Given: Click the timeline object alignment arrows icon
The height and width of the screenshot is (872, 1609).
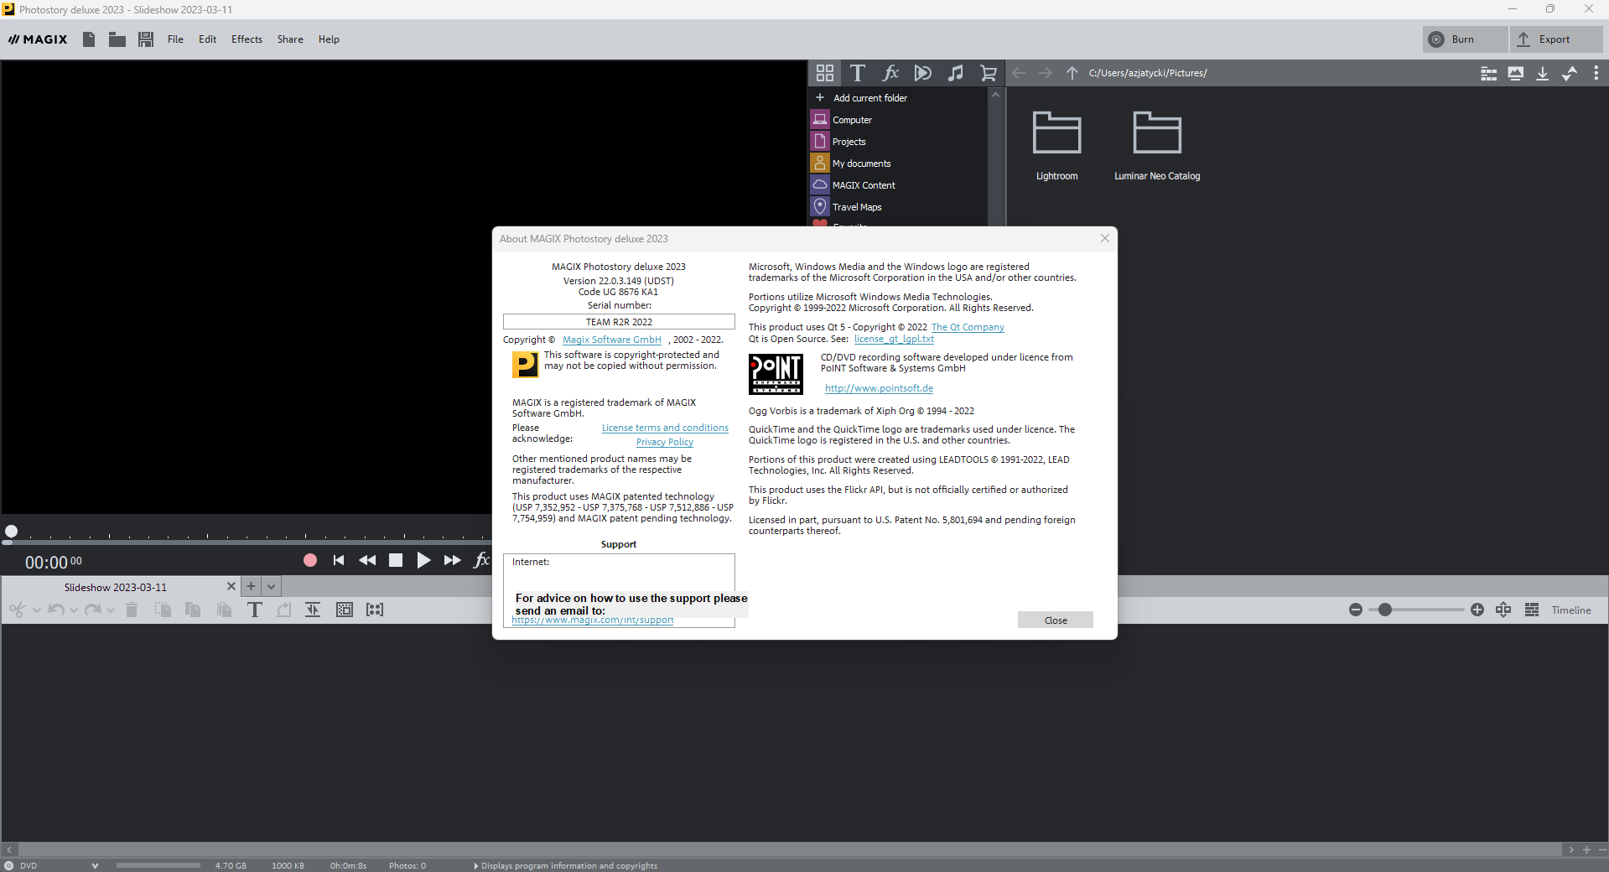Looking at the screenshot, I should (313, 610).
